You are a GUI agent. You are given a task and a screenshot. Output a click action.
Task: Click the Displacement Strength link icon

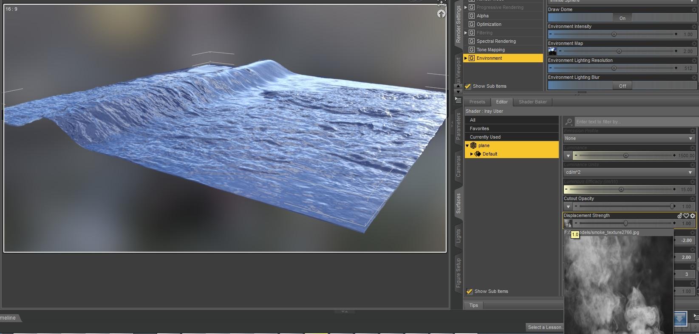680,216
